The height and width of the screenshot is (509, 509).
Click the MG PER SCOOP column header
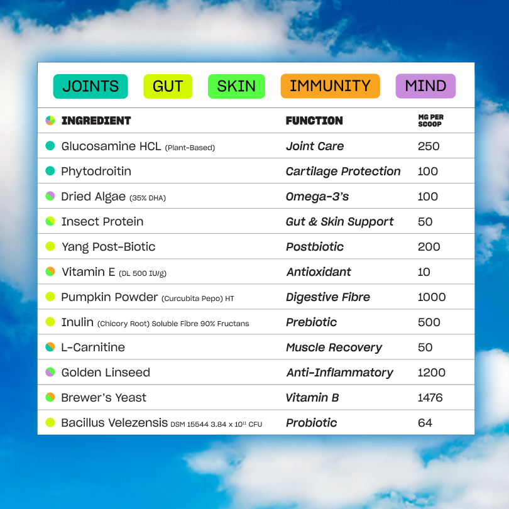(x=430, y=121)
